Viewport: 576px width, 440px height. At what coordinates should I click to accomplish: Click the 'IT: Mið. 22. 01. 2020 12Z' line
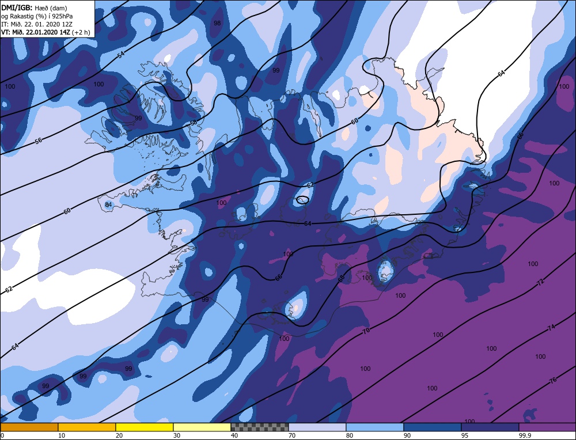pyautogui.click(x=37, y=24)
